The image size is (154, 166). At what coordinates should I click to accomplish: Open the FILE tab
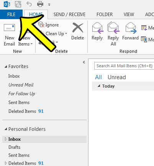click(11, 14)
